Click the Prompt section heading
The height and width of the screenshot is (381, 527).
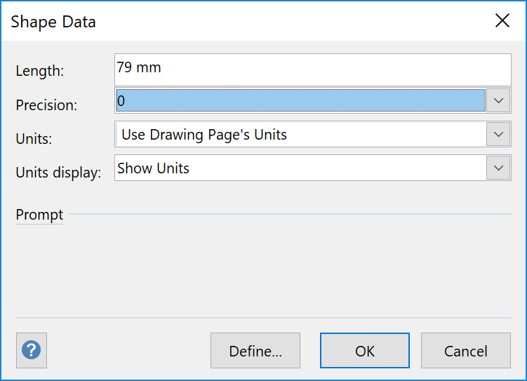click(39, 214)
